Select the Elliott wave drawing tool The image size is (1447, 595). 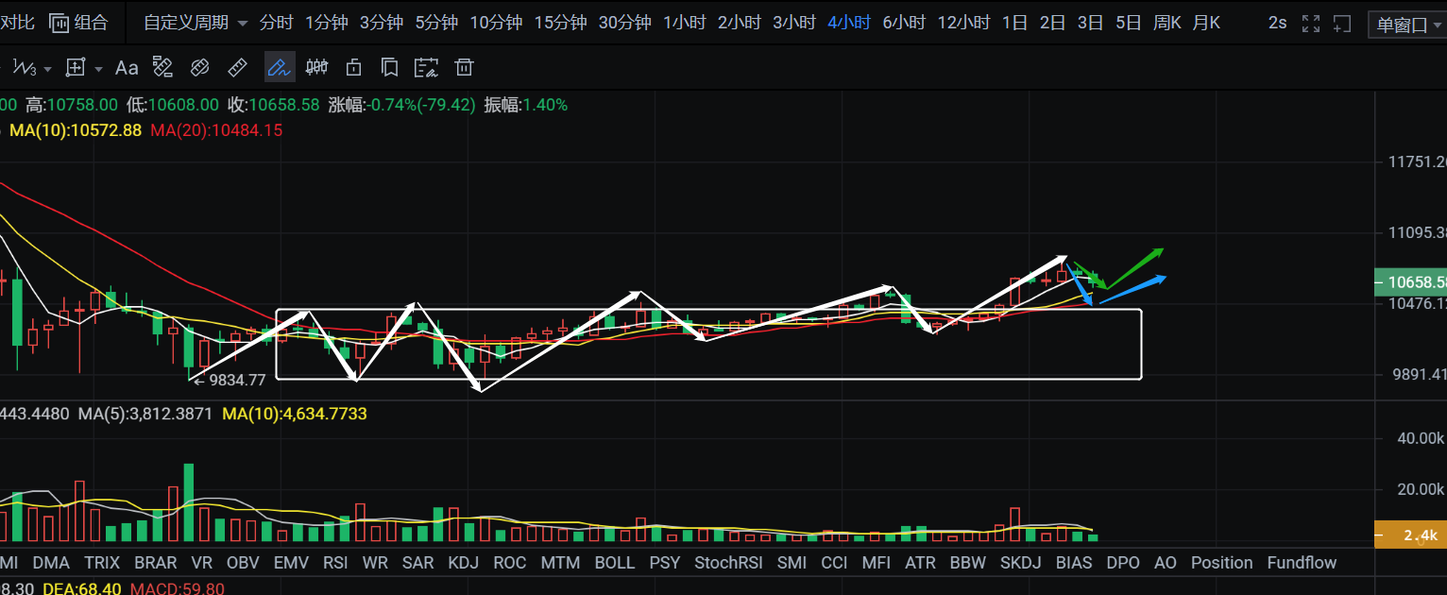pos(24,68)
